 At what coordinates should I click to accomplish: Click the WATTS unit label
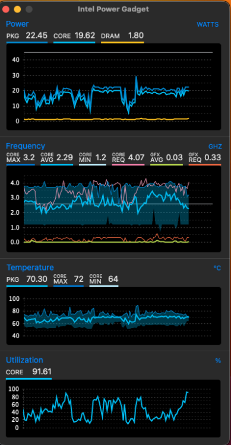coord(208,24)
